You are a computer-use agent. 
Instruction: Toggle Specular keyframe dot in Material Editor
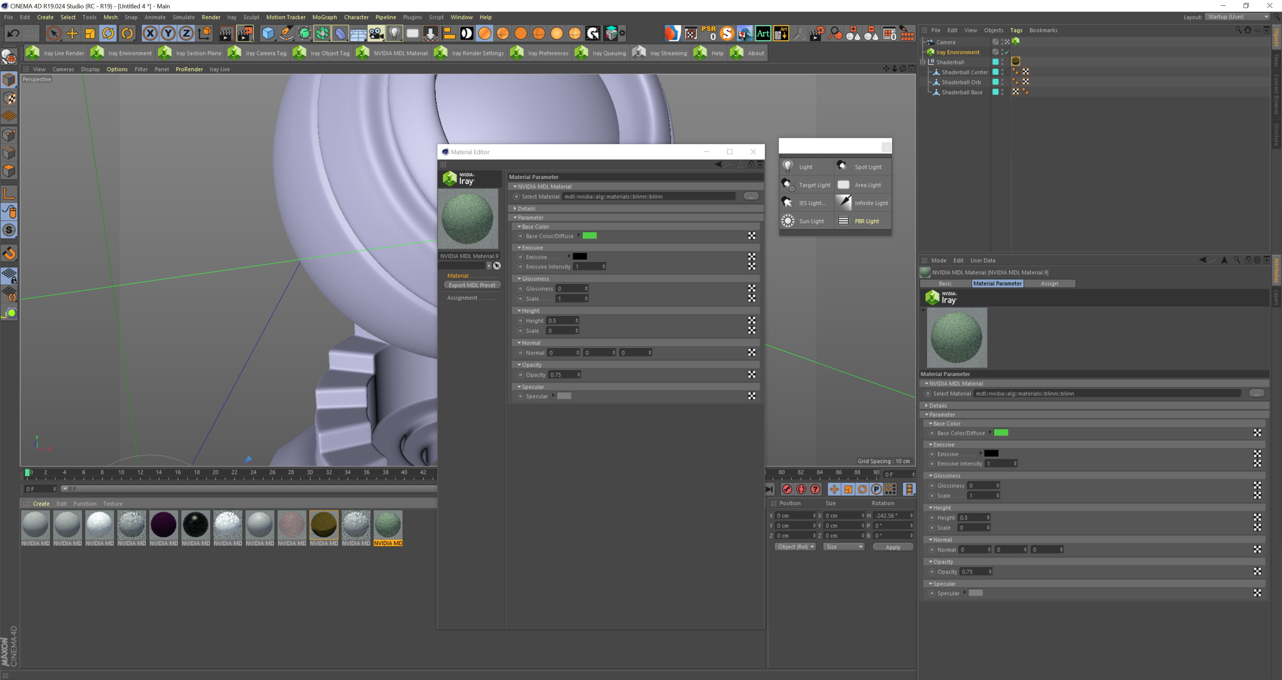pyautogui.click(x=520, y=396)
